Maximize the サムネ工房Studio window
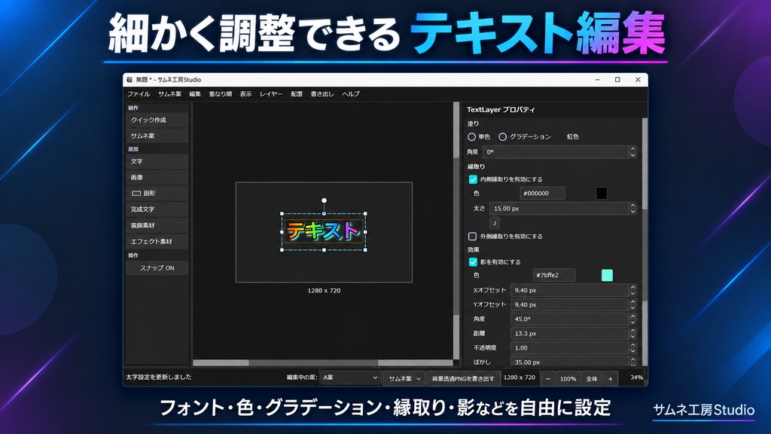The width and height of the screenshot is (771, 434). click(x=617, y=80)
